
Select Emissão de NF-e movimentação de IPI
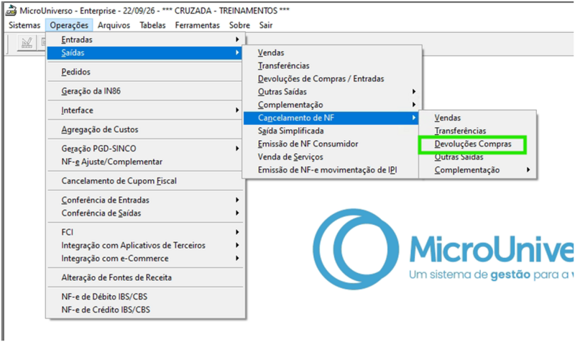tap(331, 170)
